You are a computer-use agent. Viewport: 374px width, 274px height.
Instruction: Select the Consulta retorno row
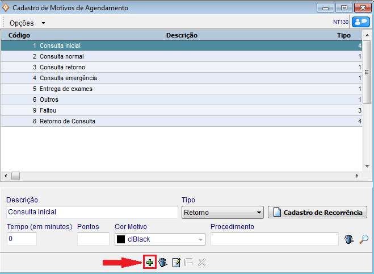pos(62,67)
